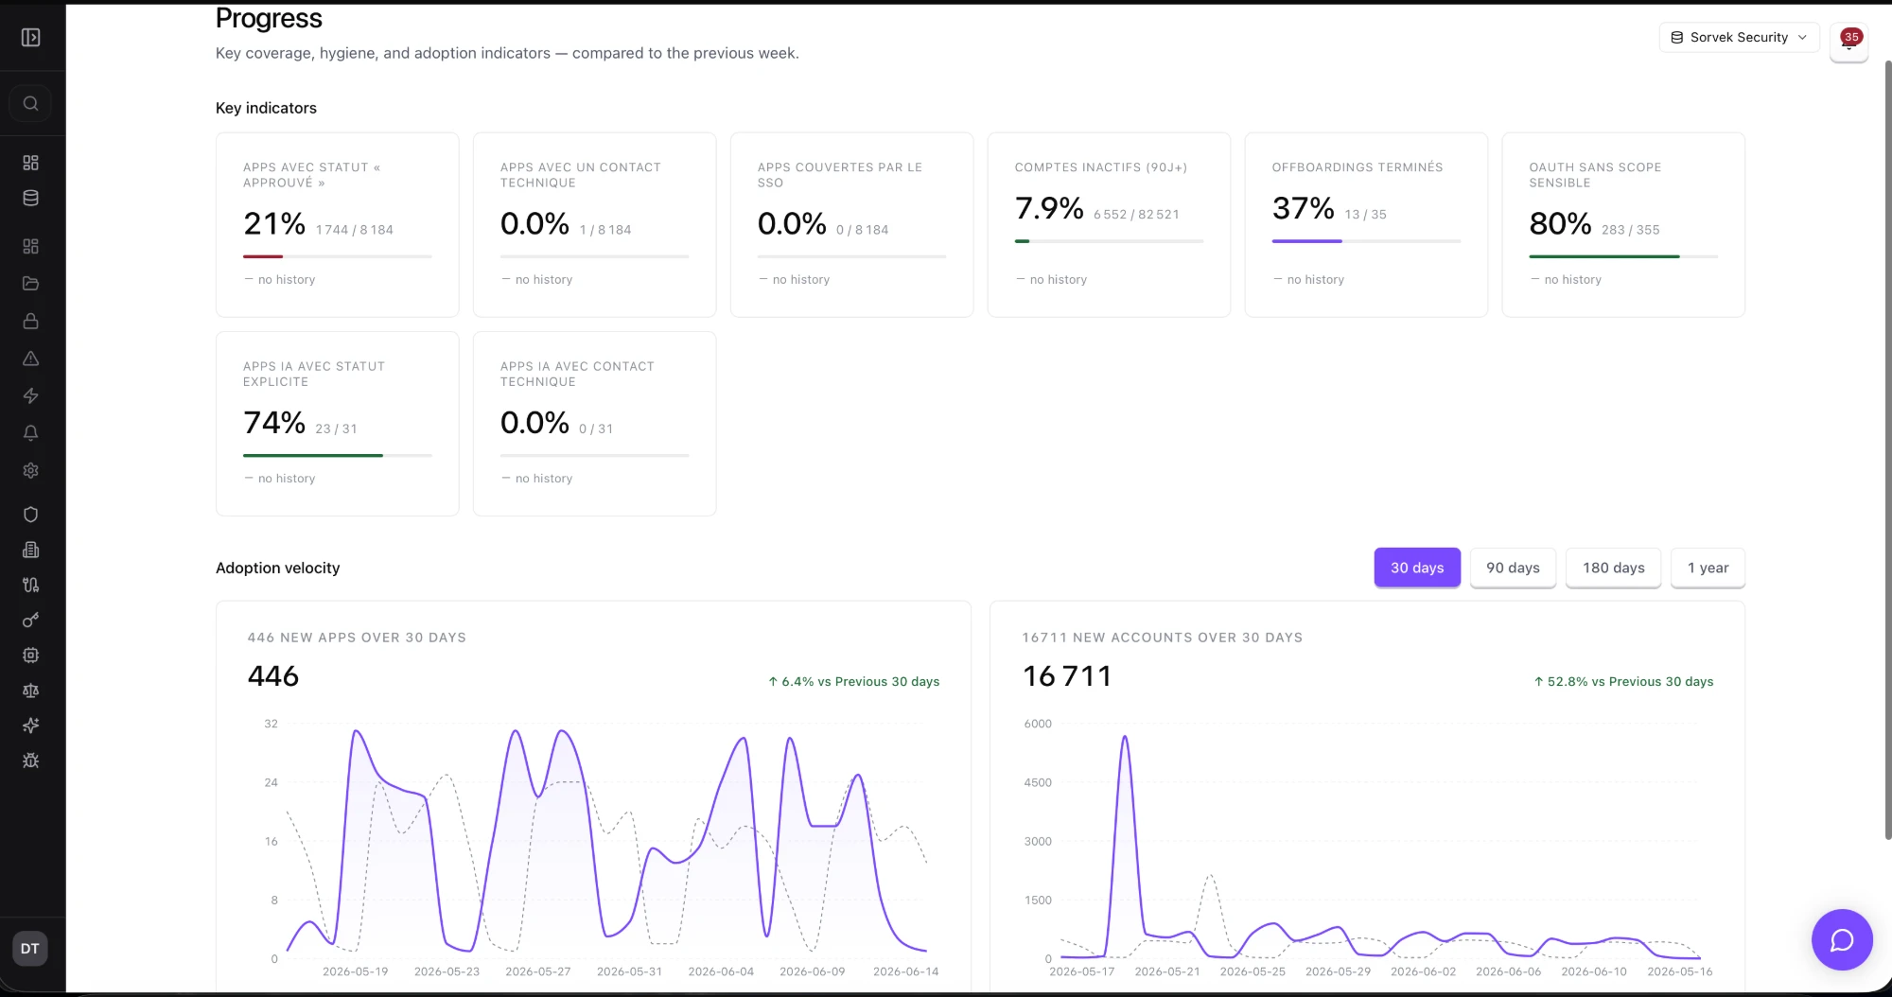Click the progress bar under 80% OAuth scope

[x=1623, y=256]
